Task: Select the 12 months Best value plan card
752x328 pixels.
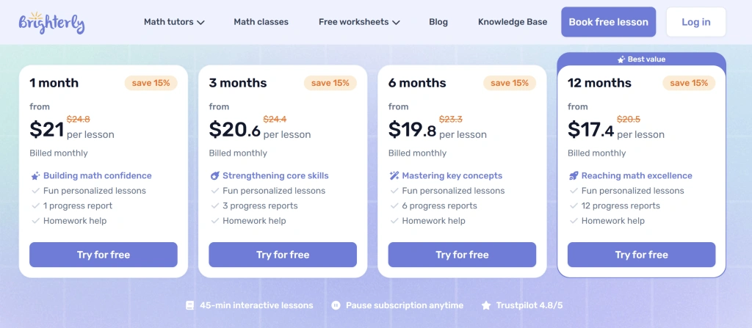Action: pyautogui.click(x=641, y=132)
